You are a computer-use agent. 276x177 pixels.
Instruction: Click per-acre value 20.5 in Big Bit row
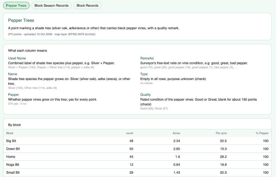223,141
